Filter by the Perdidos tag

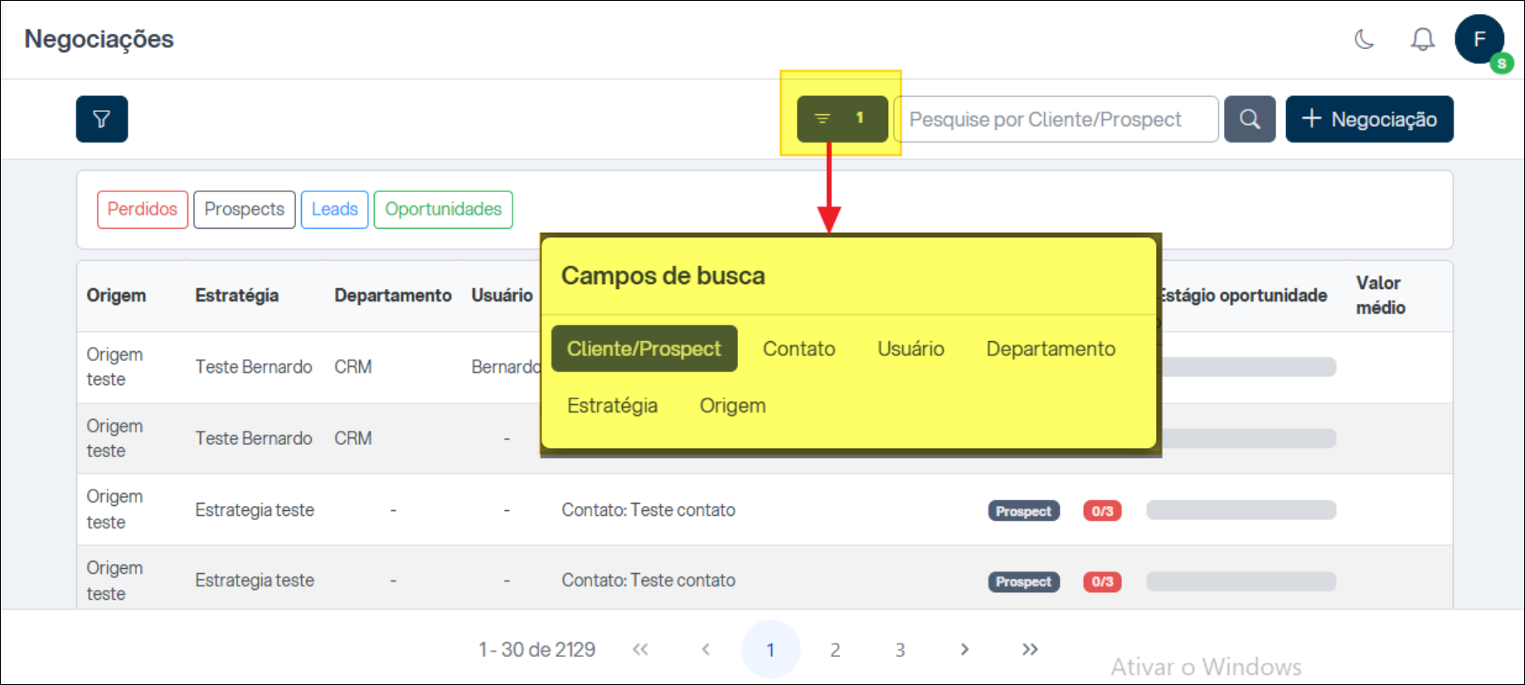[143, 210]
